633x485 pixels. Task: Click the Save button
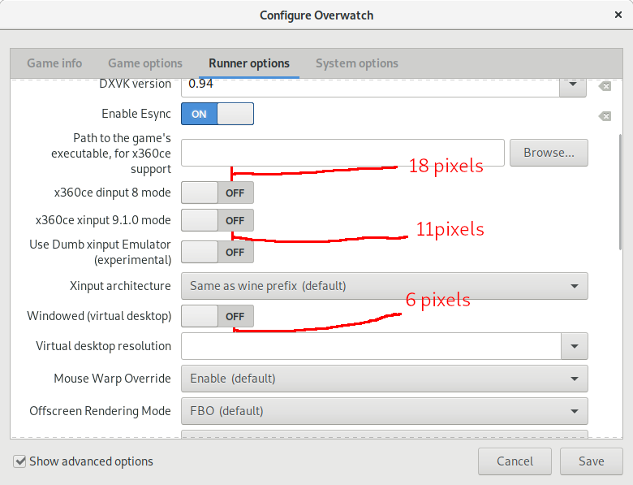592,461
